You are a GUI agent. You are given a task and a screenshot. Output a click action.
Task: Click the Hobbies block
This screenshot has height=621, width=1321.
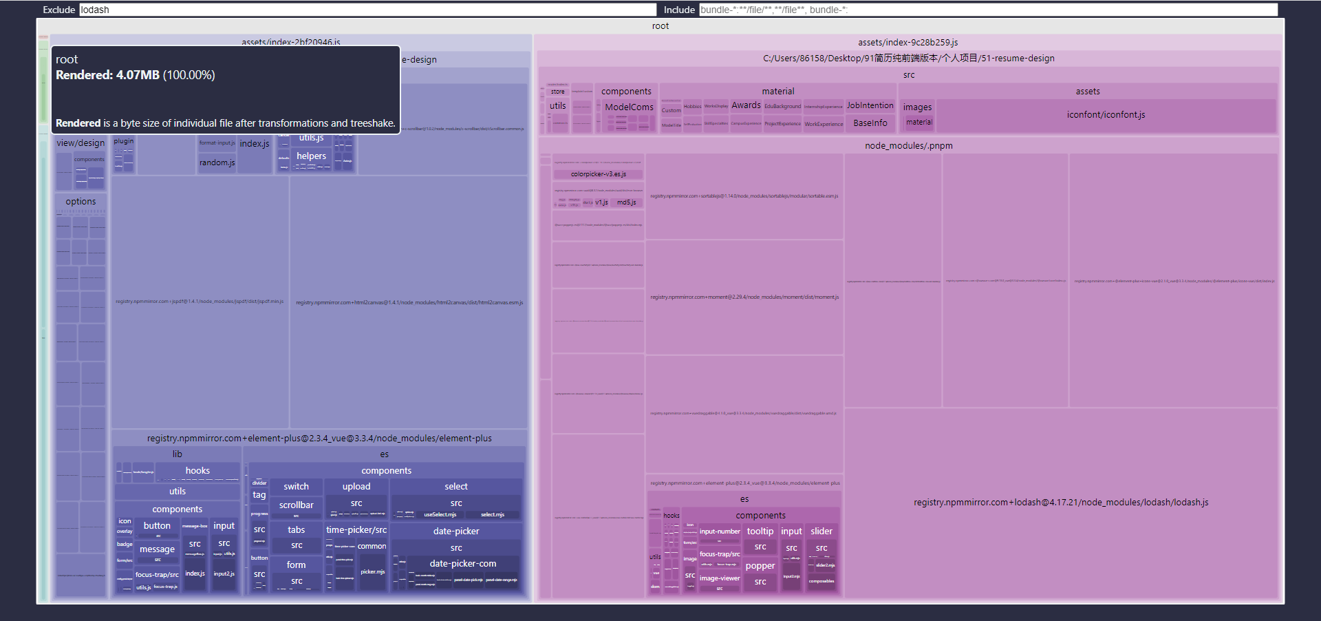tap(692, 107)
